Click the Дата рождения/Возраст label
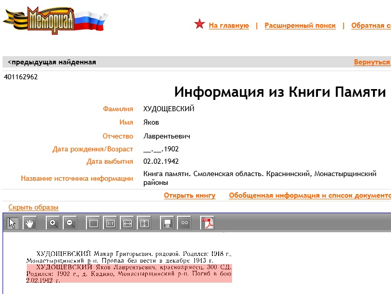This screenshot has height=294, width=391. [93, 149]
